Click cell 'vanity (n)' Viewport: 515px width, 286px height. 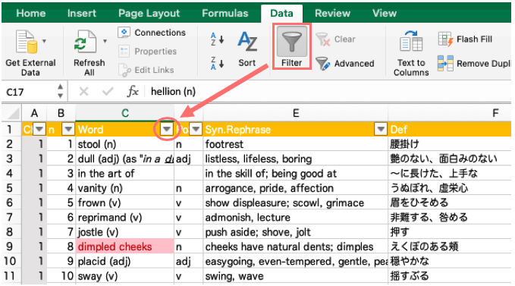[125, 188]
